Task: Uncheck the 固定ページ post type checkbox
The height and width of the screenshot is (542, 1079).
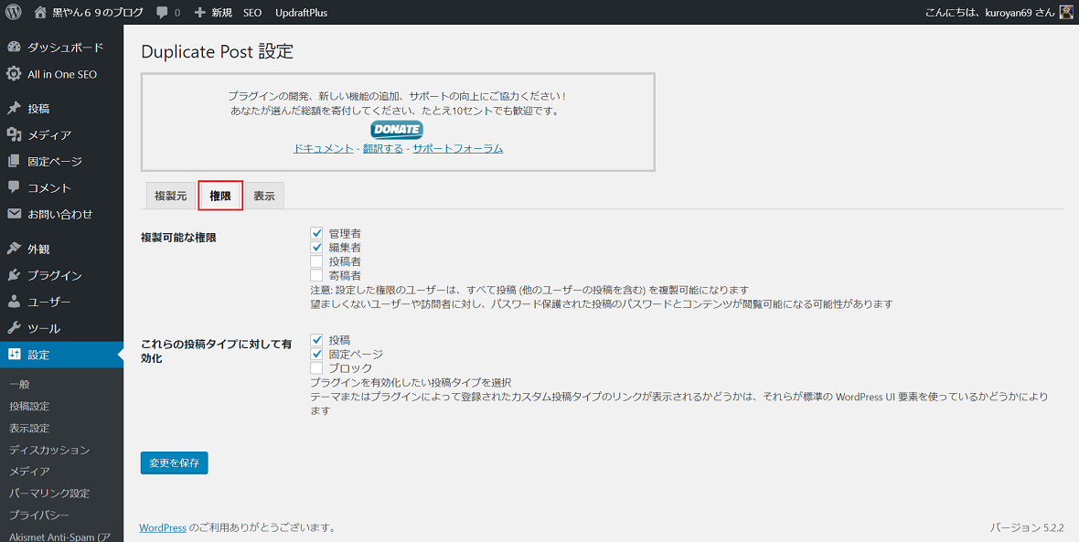Action: point(316,354)
